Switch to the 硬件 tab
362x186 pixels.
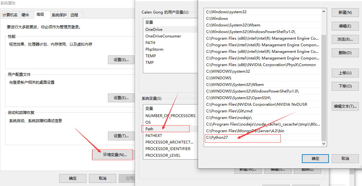tap(26, 15)
